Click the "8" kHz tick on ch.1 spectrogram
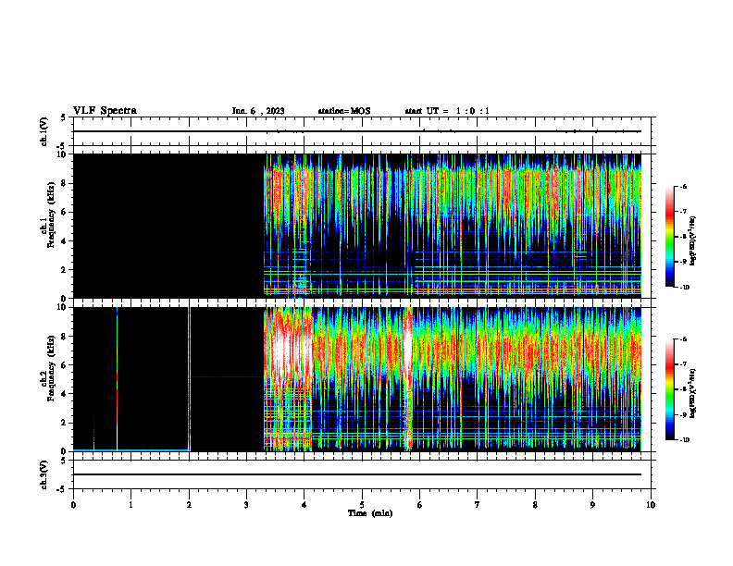Viewport: 733px width, 566px height. (64, 183)
